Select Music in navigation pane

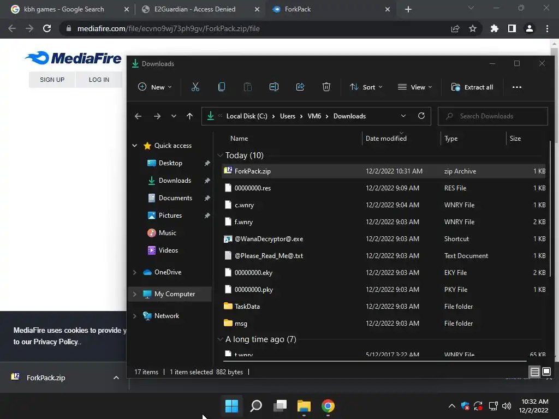pos(167,232)
